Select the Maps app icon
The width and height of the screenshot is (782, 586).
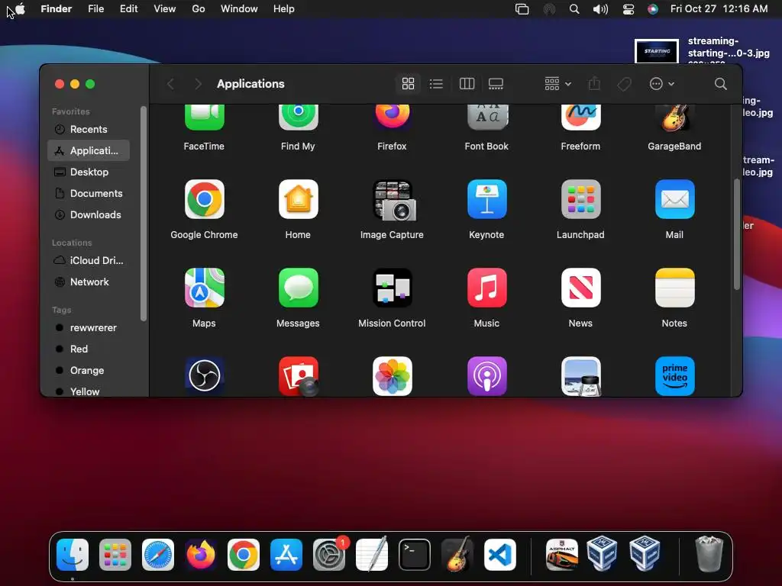(204, 288)
